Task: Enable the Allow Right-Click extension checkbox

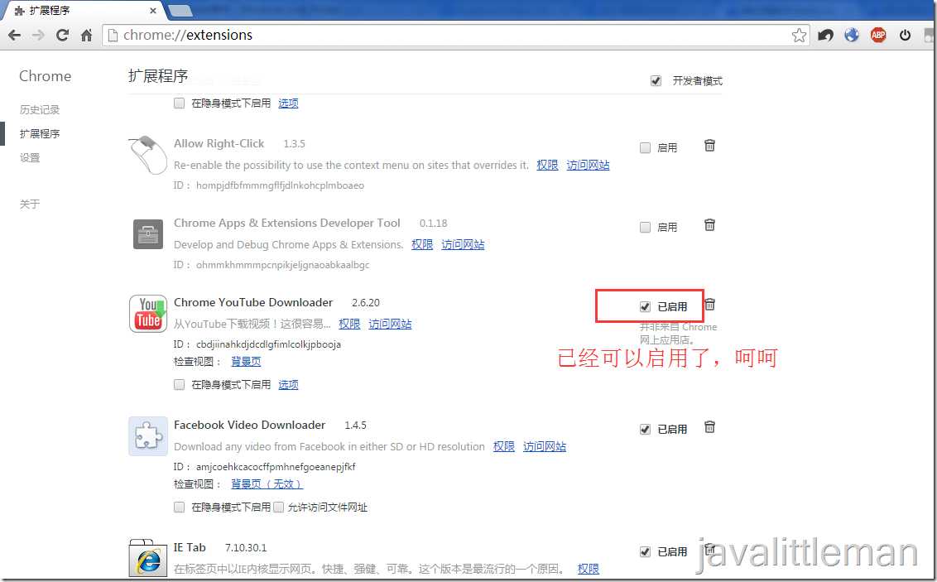Action: tap(645, 147)
